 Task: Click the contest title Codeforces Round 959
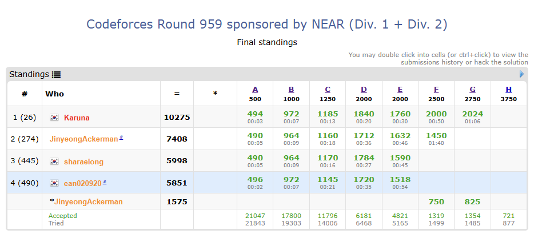267,25
